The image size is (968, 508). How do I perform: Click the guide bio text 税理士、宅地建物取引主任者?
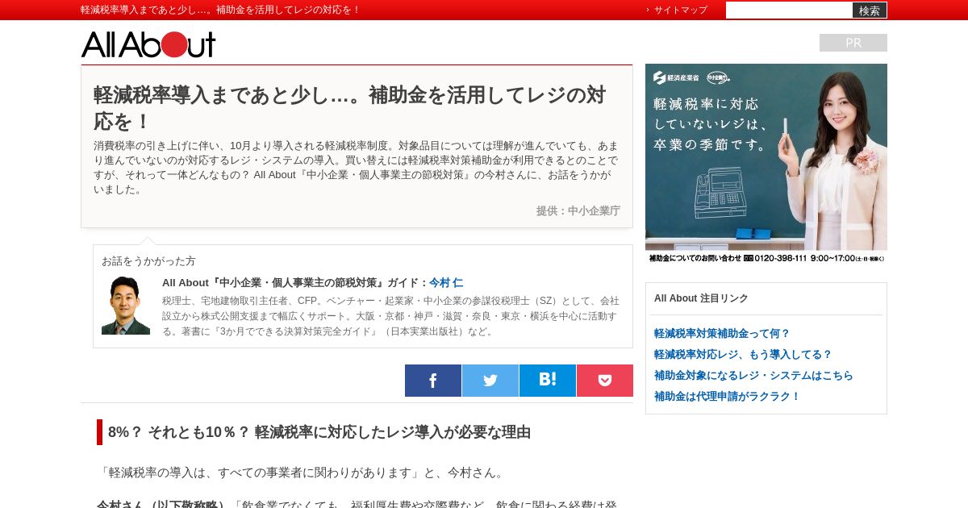pos(390,315)
